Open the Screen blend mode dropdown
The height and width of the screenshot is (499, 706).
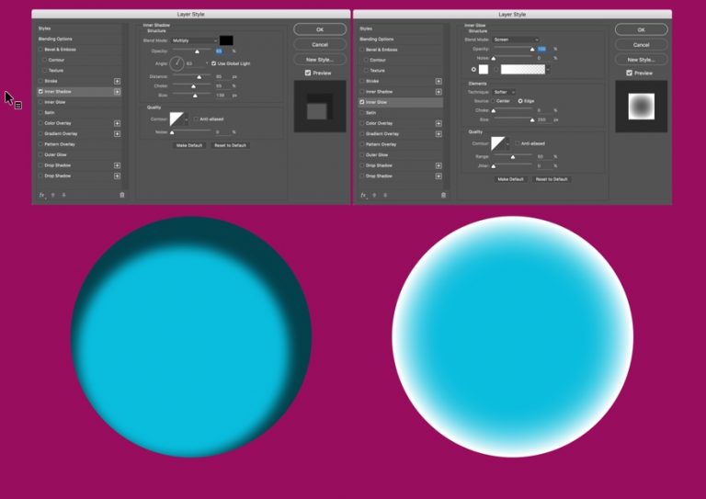coord(516,40)
